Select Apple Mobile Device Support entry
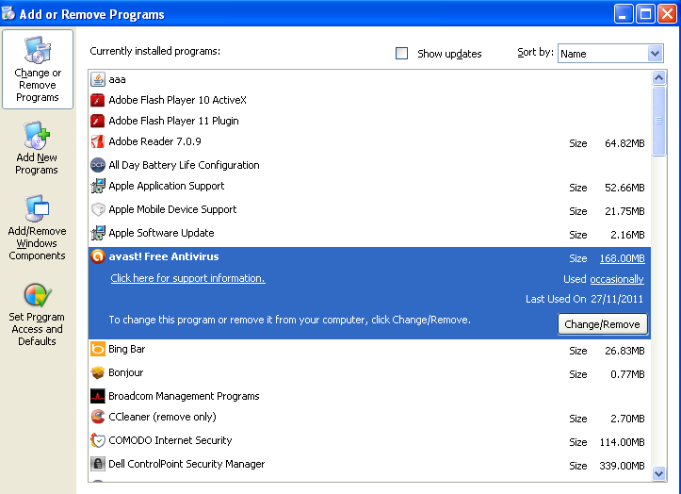Image resolution: width=681 pixels, height=494 pixels. coord(369,209)
